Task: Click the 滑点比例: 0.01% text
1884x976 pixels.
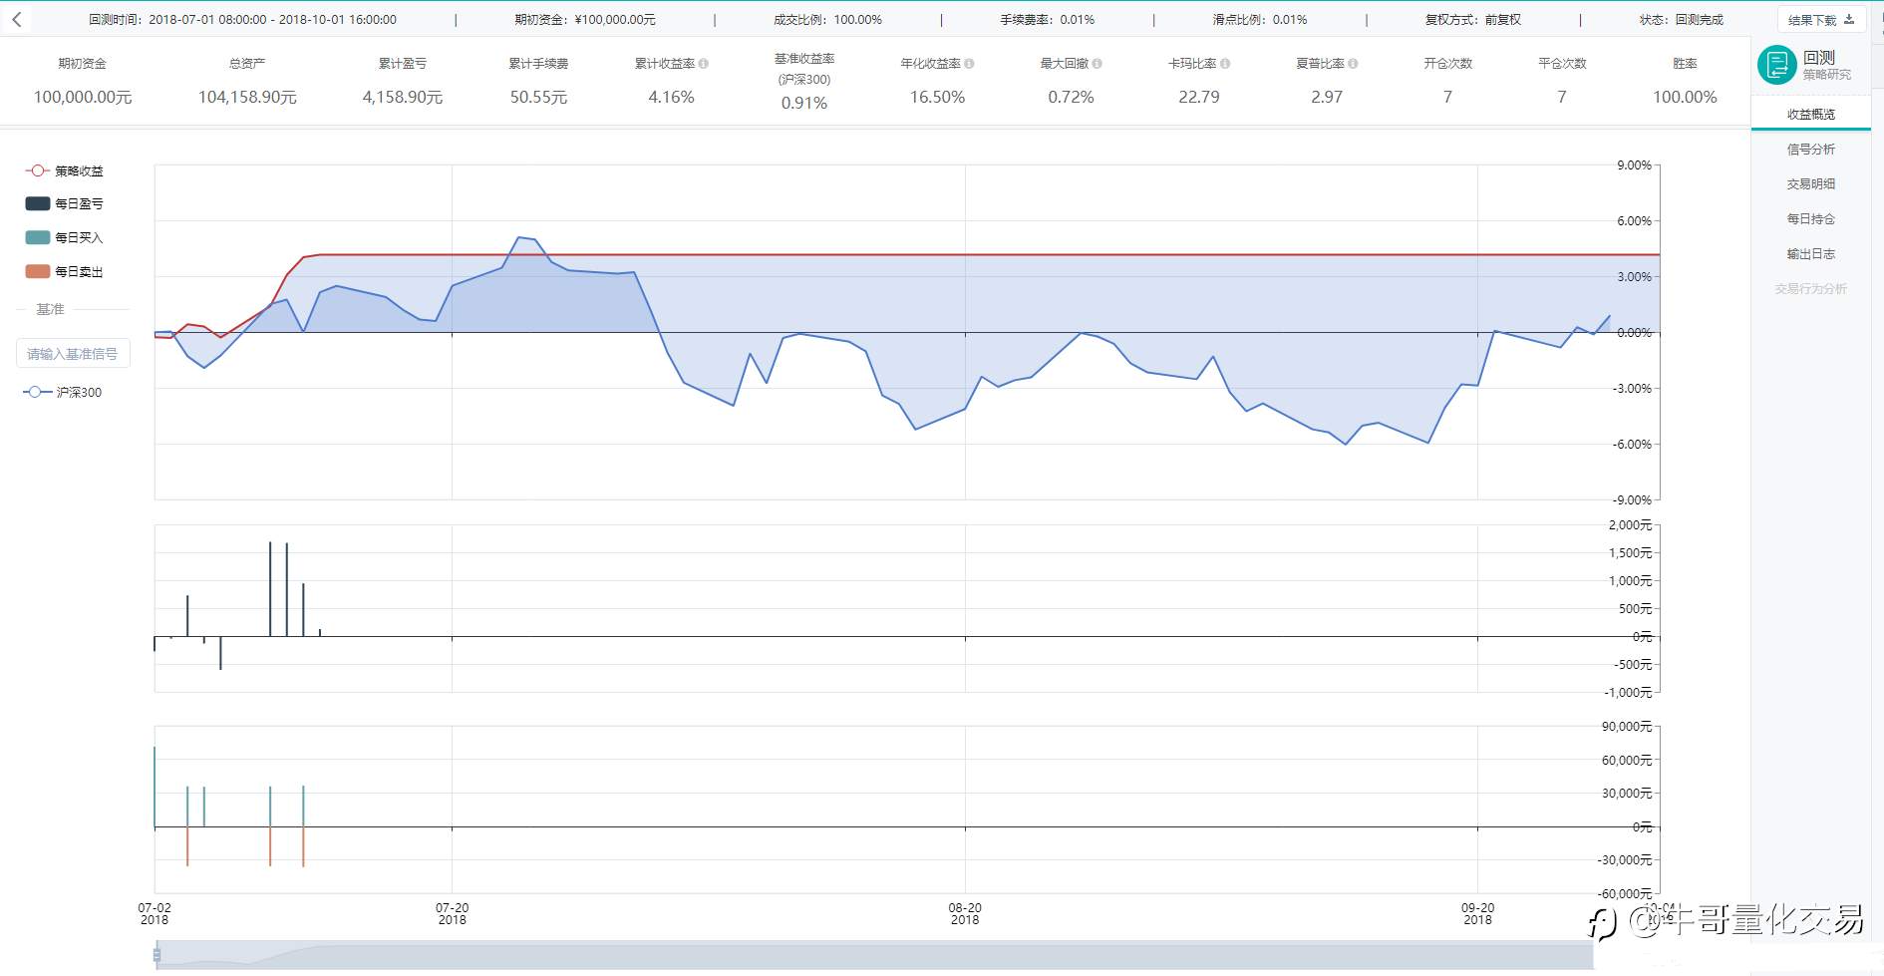Action: pyautogui.click(x=1260, y=19)
